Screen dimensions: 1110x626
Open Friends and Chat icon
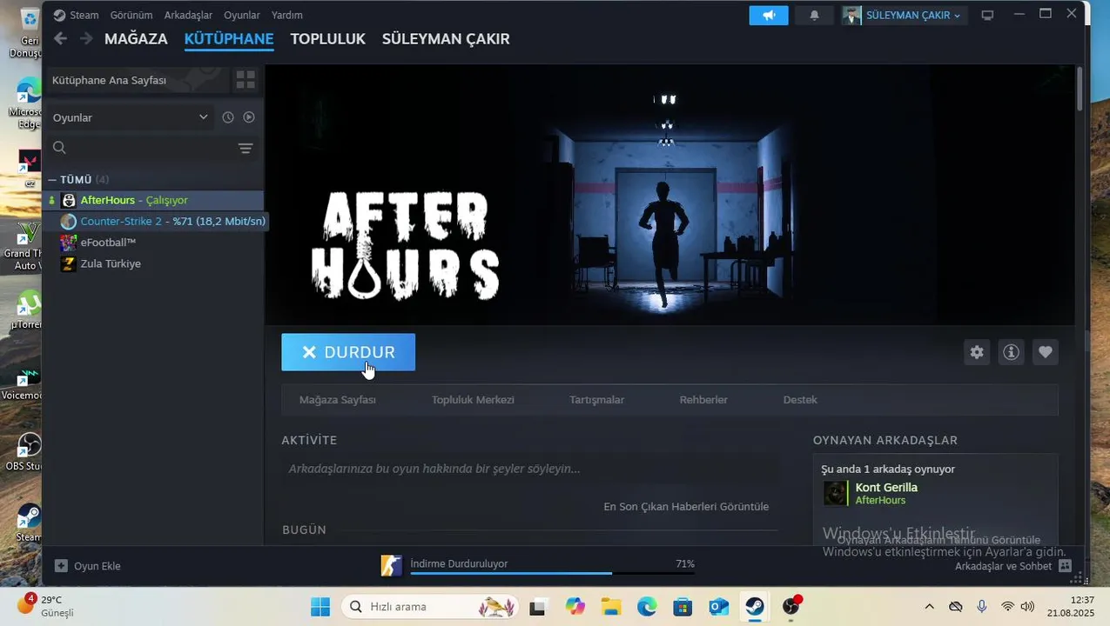tap(1065, 566)
